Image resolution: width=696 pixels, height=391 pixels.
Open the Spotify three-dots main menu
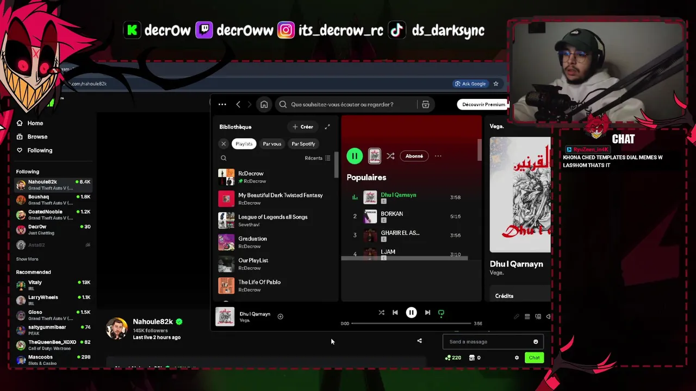222,104
